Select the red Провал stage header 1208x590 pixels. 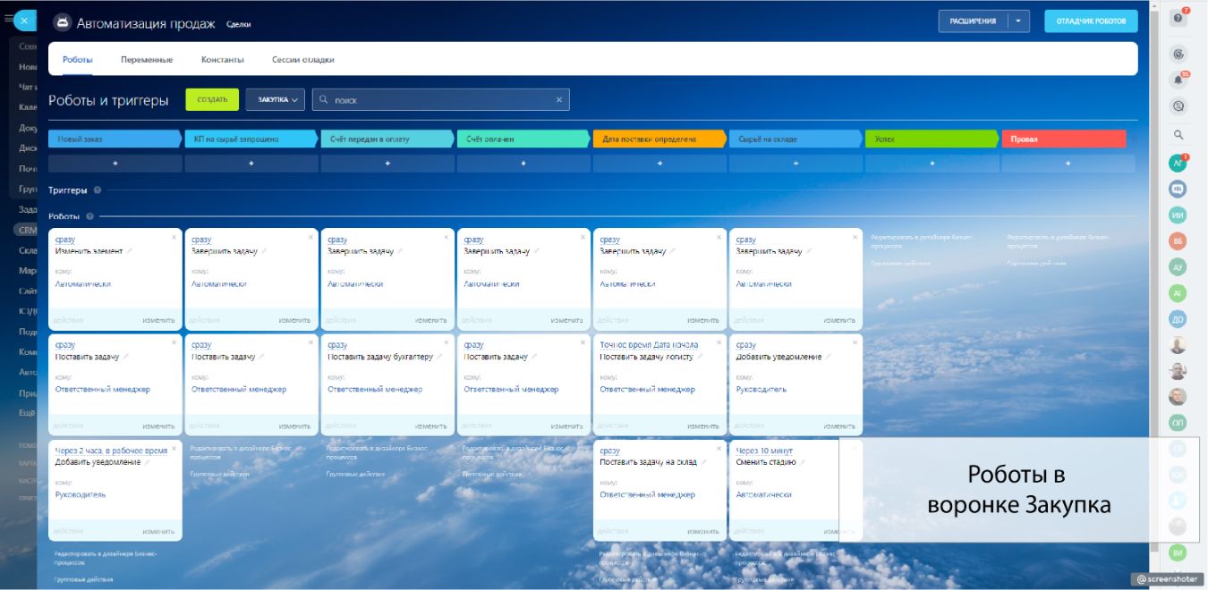[x=1064, y=139]
